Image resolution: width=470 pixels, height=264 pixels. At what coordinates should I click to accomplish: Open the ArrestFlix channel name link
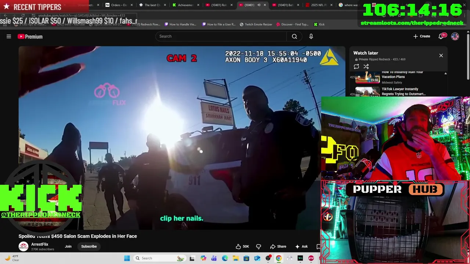(40, 244)
